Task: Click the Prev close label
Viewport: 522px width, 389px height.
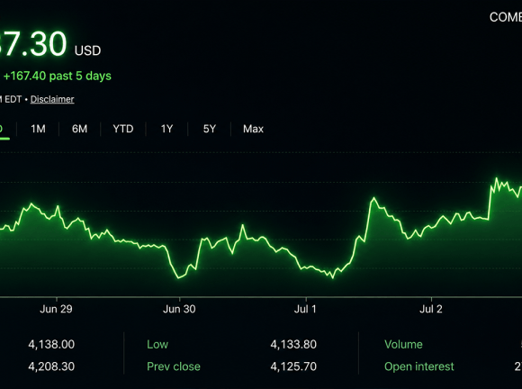Action: coord(174,366)
